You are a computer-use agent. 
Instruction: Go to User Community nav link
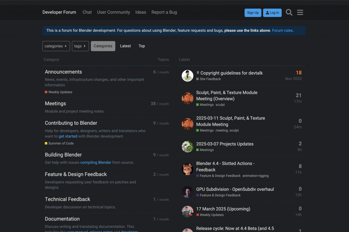113,12
